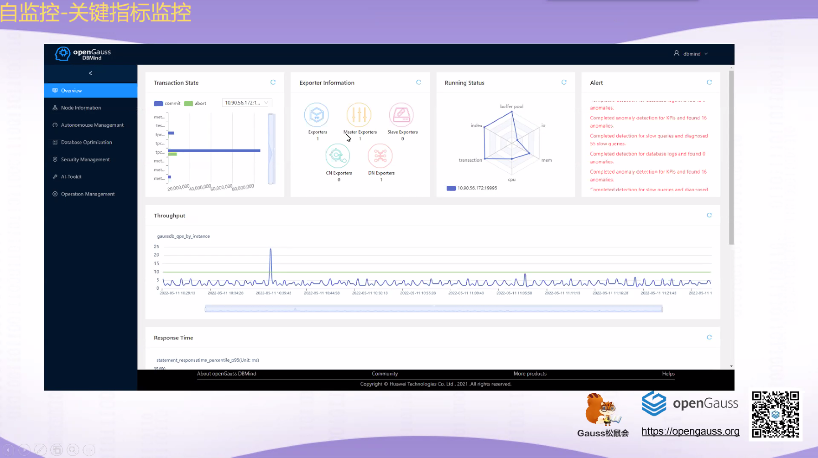The width and height of the screenshot is (818, 458).
Task: Click the dashboard vertical scrollbar
Action: 731,157
